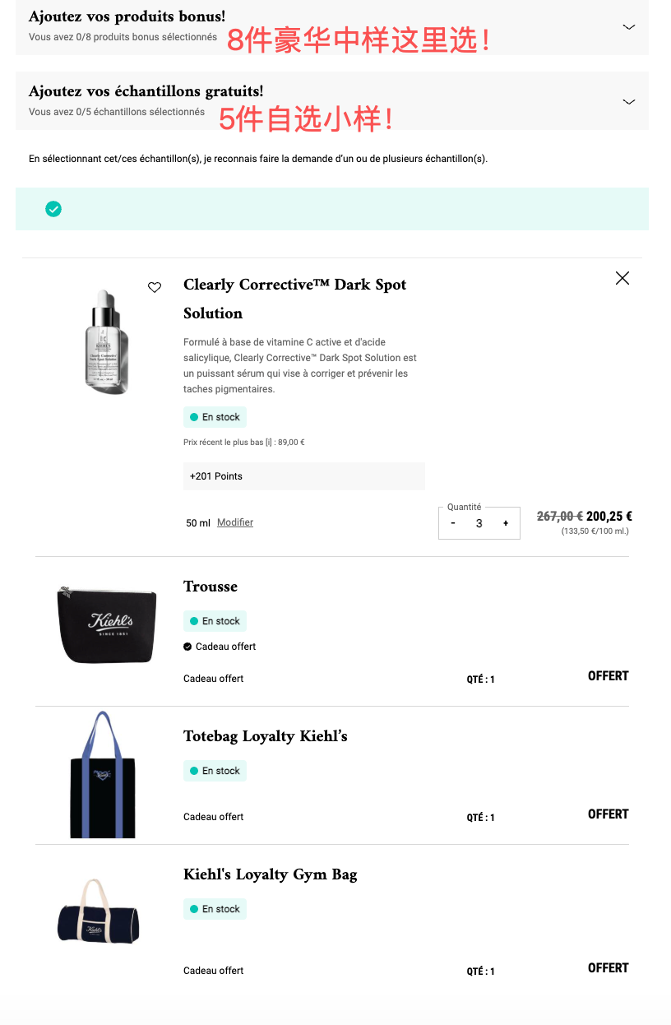Image resolution: width=671 pixels, height=1025 pixels.
Task: Expand the bonus products section chevron
Action: click(x=629, y=27)
